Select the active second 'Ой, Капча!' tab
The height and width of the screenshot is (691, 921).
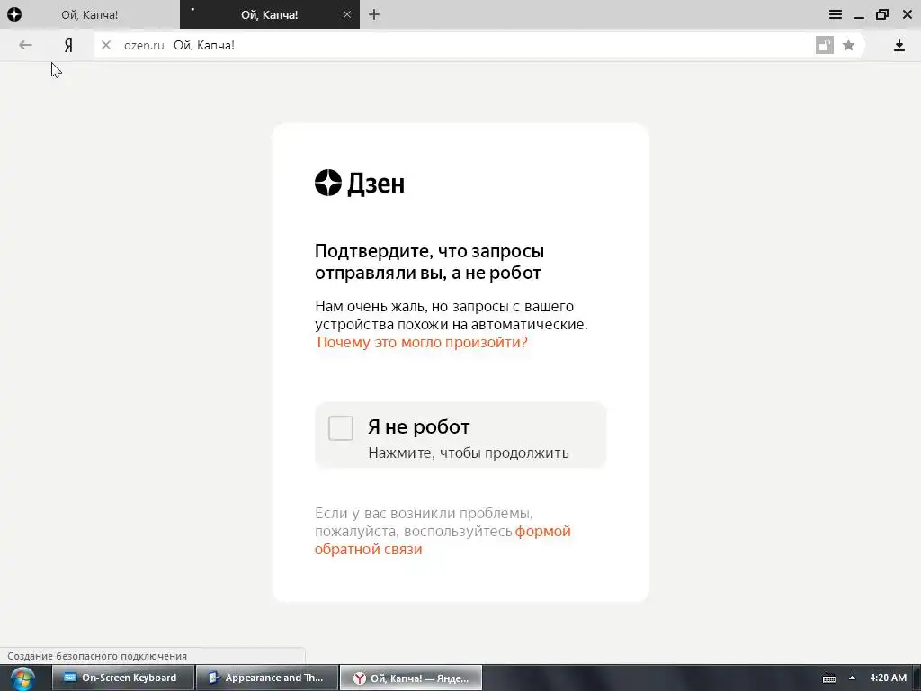click(269, 14)
